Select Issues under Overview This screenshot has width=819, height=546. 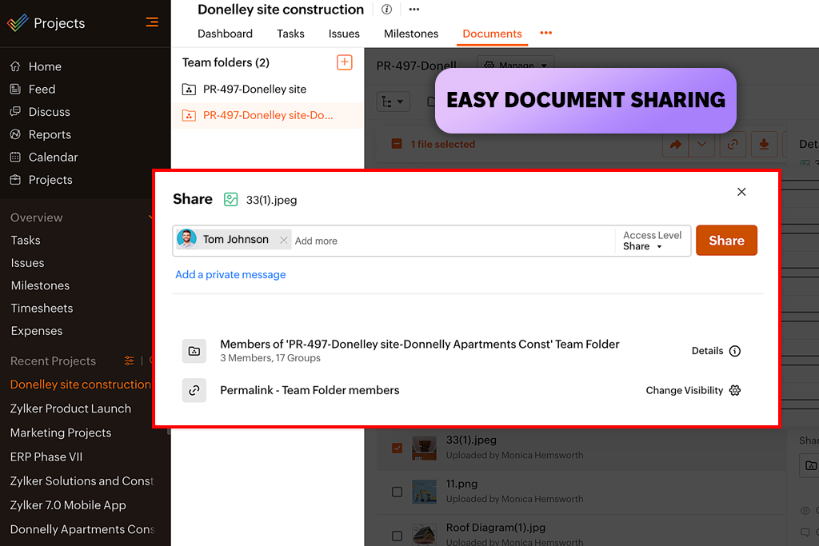28,263
